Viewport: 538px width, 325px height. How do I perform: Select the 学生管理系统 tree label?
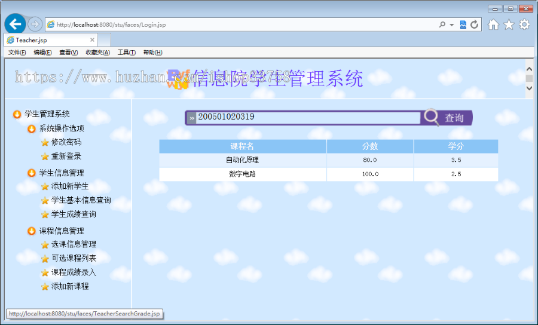47,114
